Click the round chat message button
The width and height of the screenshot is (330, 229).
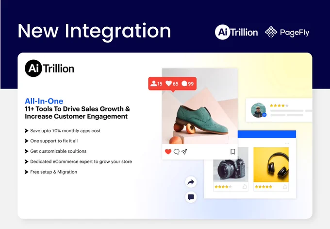191,197
